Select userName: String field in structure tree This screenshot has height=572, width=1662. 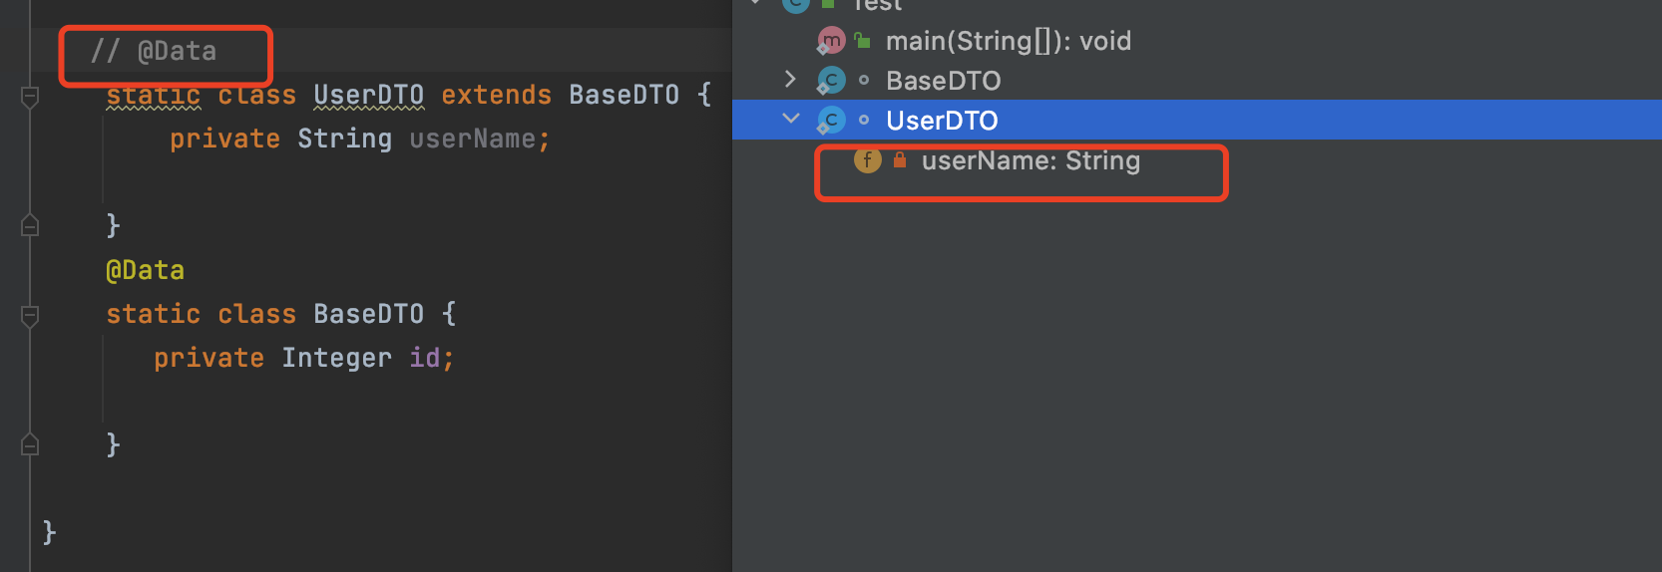coord(1031,160)
